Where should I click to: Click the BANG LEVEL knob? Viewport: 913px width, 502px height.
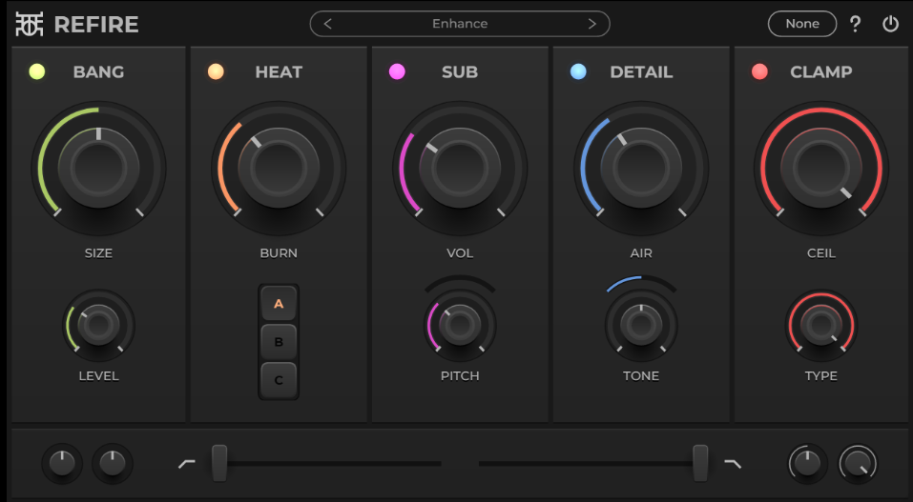[98, 325]
